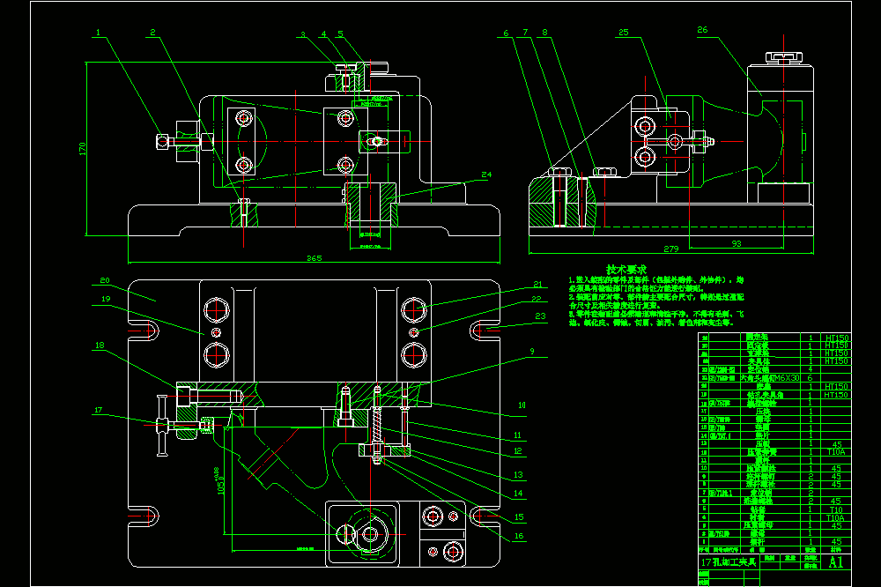Screen dimensions: 881x587
Task: Click part balloon number 8 leader label
Action: (x=544, y=33)
